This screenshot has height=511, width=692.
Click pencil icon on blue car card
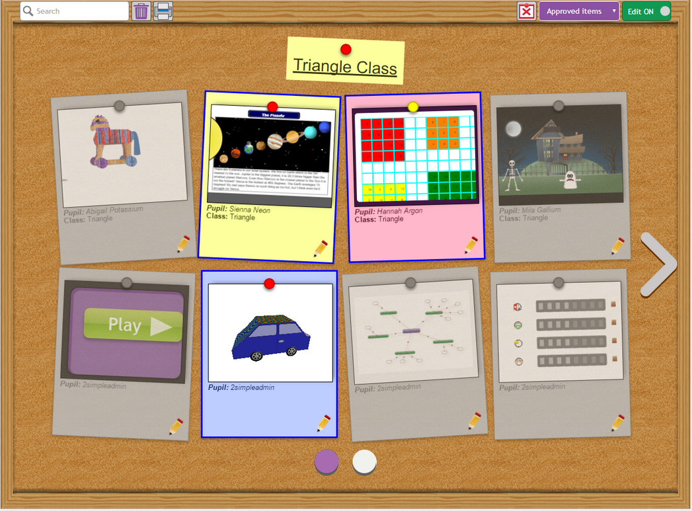(323, 422)
